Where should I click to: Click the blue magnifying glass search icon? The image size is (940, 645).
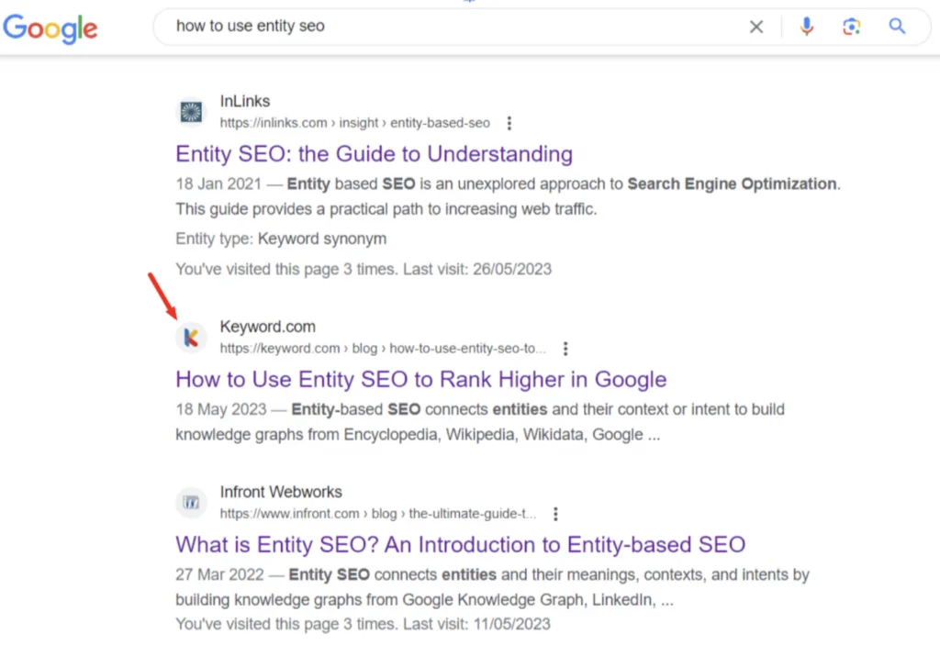897,27
